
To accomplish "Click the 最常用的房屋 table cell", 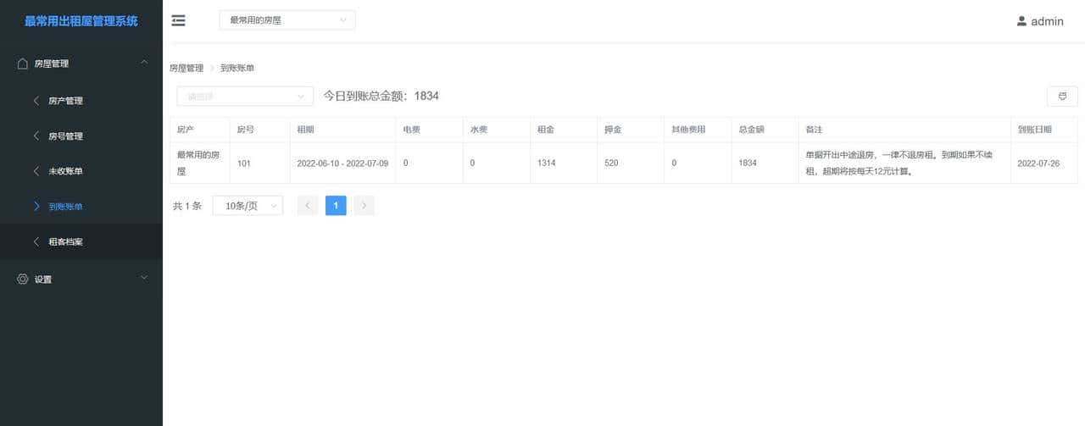I will (198, 163).
